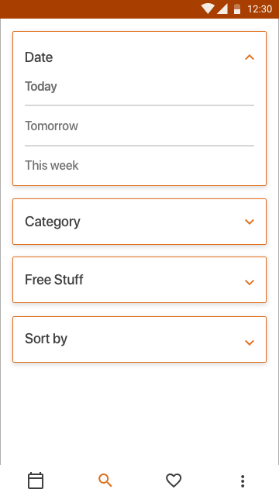This screenshot has height=496, width=279.
Task: Collapse the Date section chevron
Action: [x=250, y=57]
